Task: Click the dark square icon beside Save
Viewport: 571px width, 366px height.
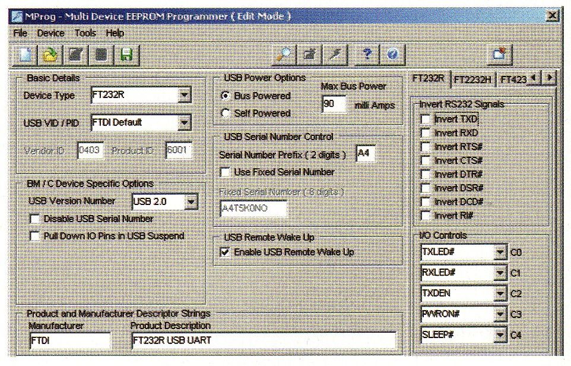Action: [101, 55]
